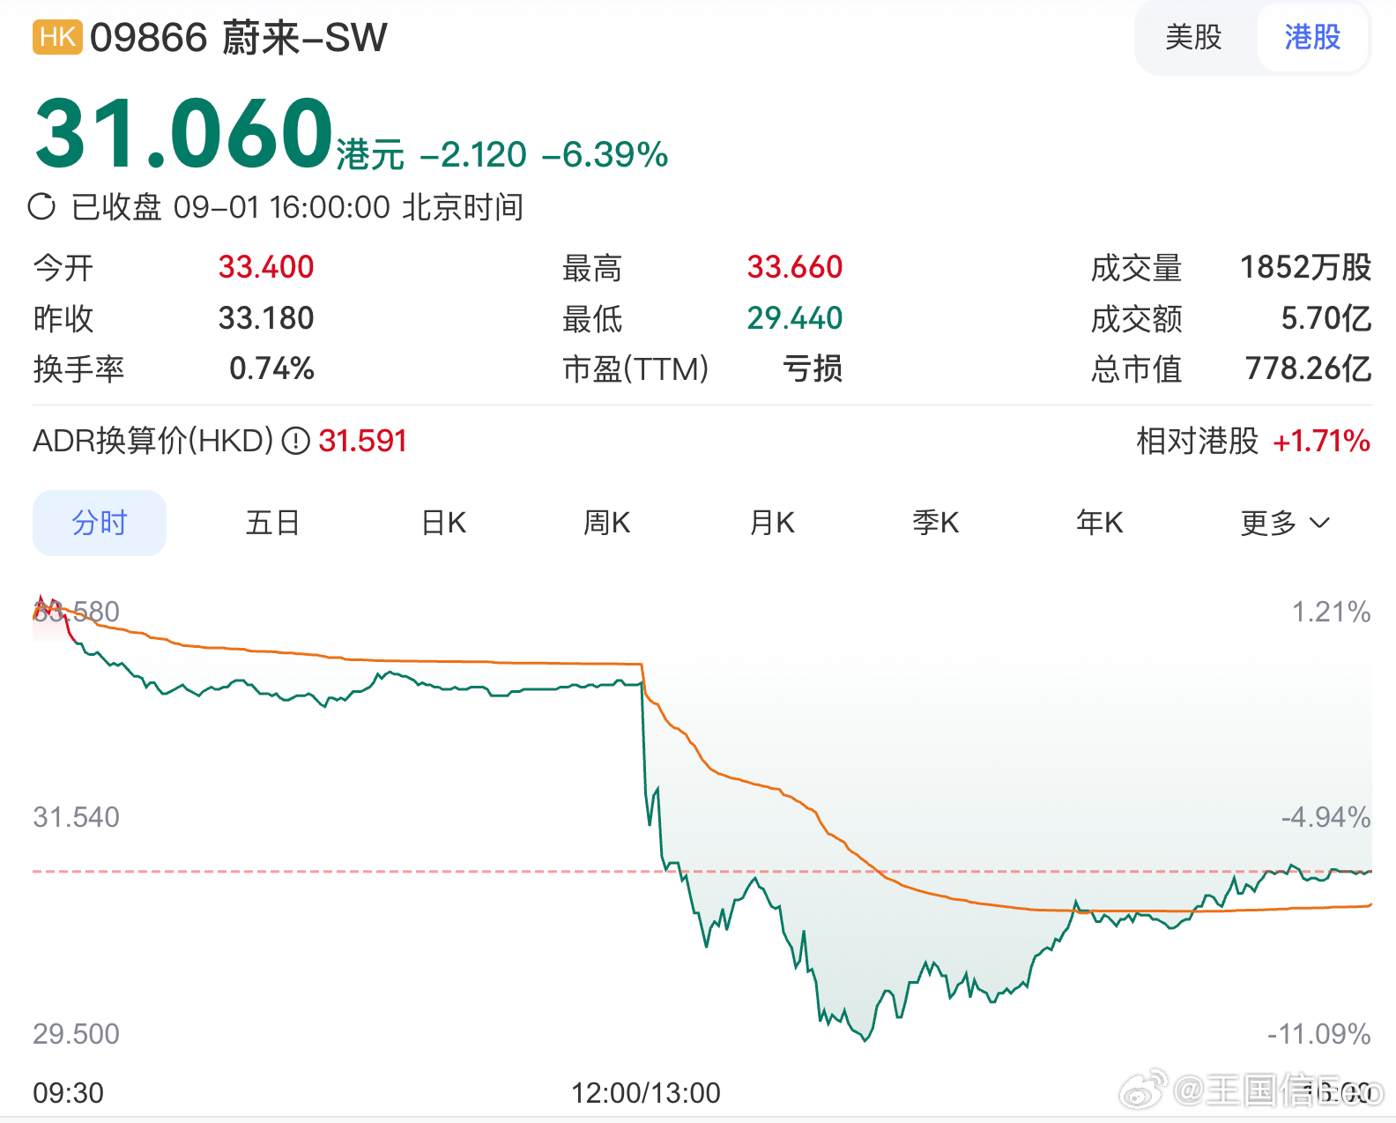Image resolution: width=1396 pixels, height=1123 pixels.
Task: Click the 总市值 value 778.26亿
Action: pyautogui.click(x=1308, y=368)
